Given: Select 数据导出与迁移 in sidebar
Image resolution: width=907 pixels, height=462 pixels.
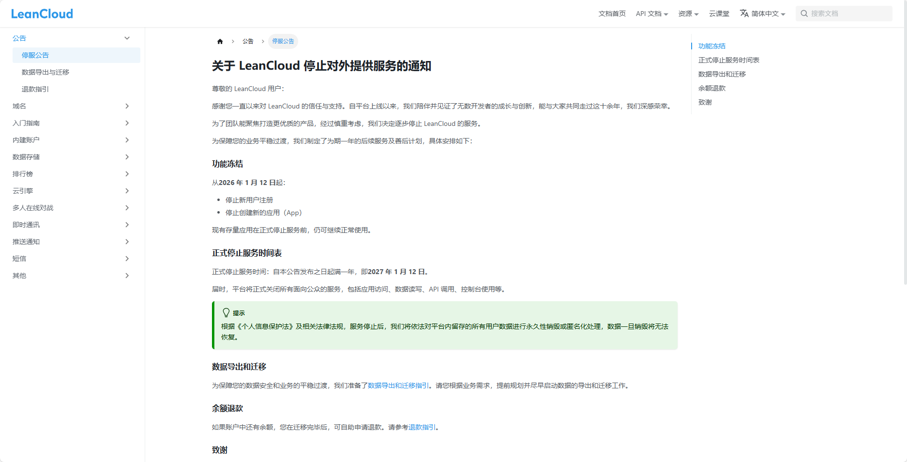Looking at the screenshot, I should point(45,72).
